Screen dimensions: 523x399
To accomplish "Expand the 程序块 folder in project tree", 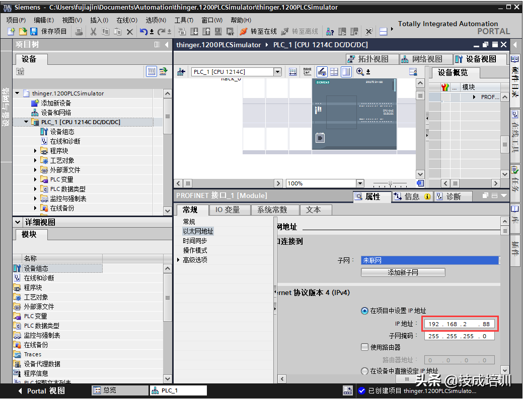I will pos(35,151).
